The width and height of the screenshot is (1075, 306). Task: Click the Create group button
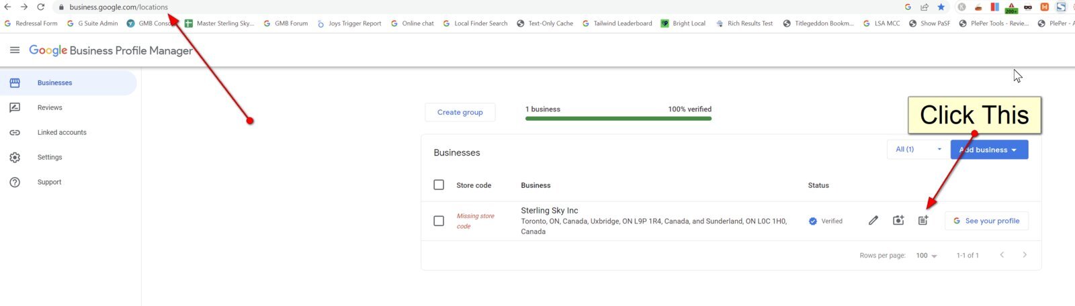pyautogui.click(x=460, y=112)
